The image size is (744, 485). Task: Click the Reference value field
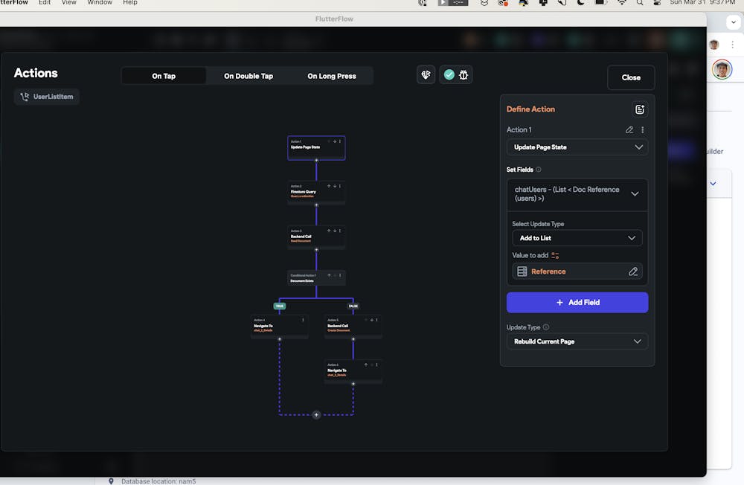[x=577, y=272]
